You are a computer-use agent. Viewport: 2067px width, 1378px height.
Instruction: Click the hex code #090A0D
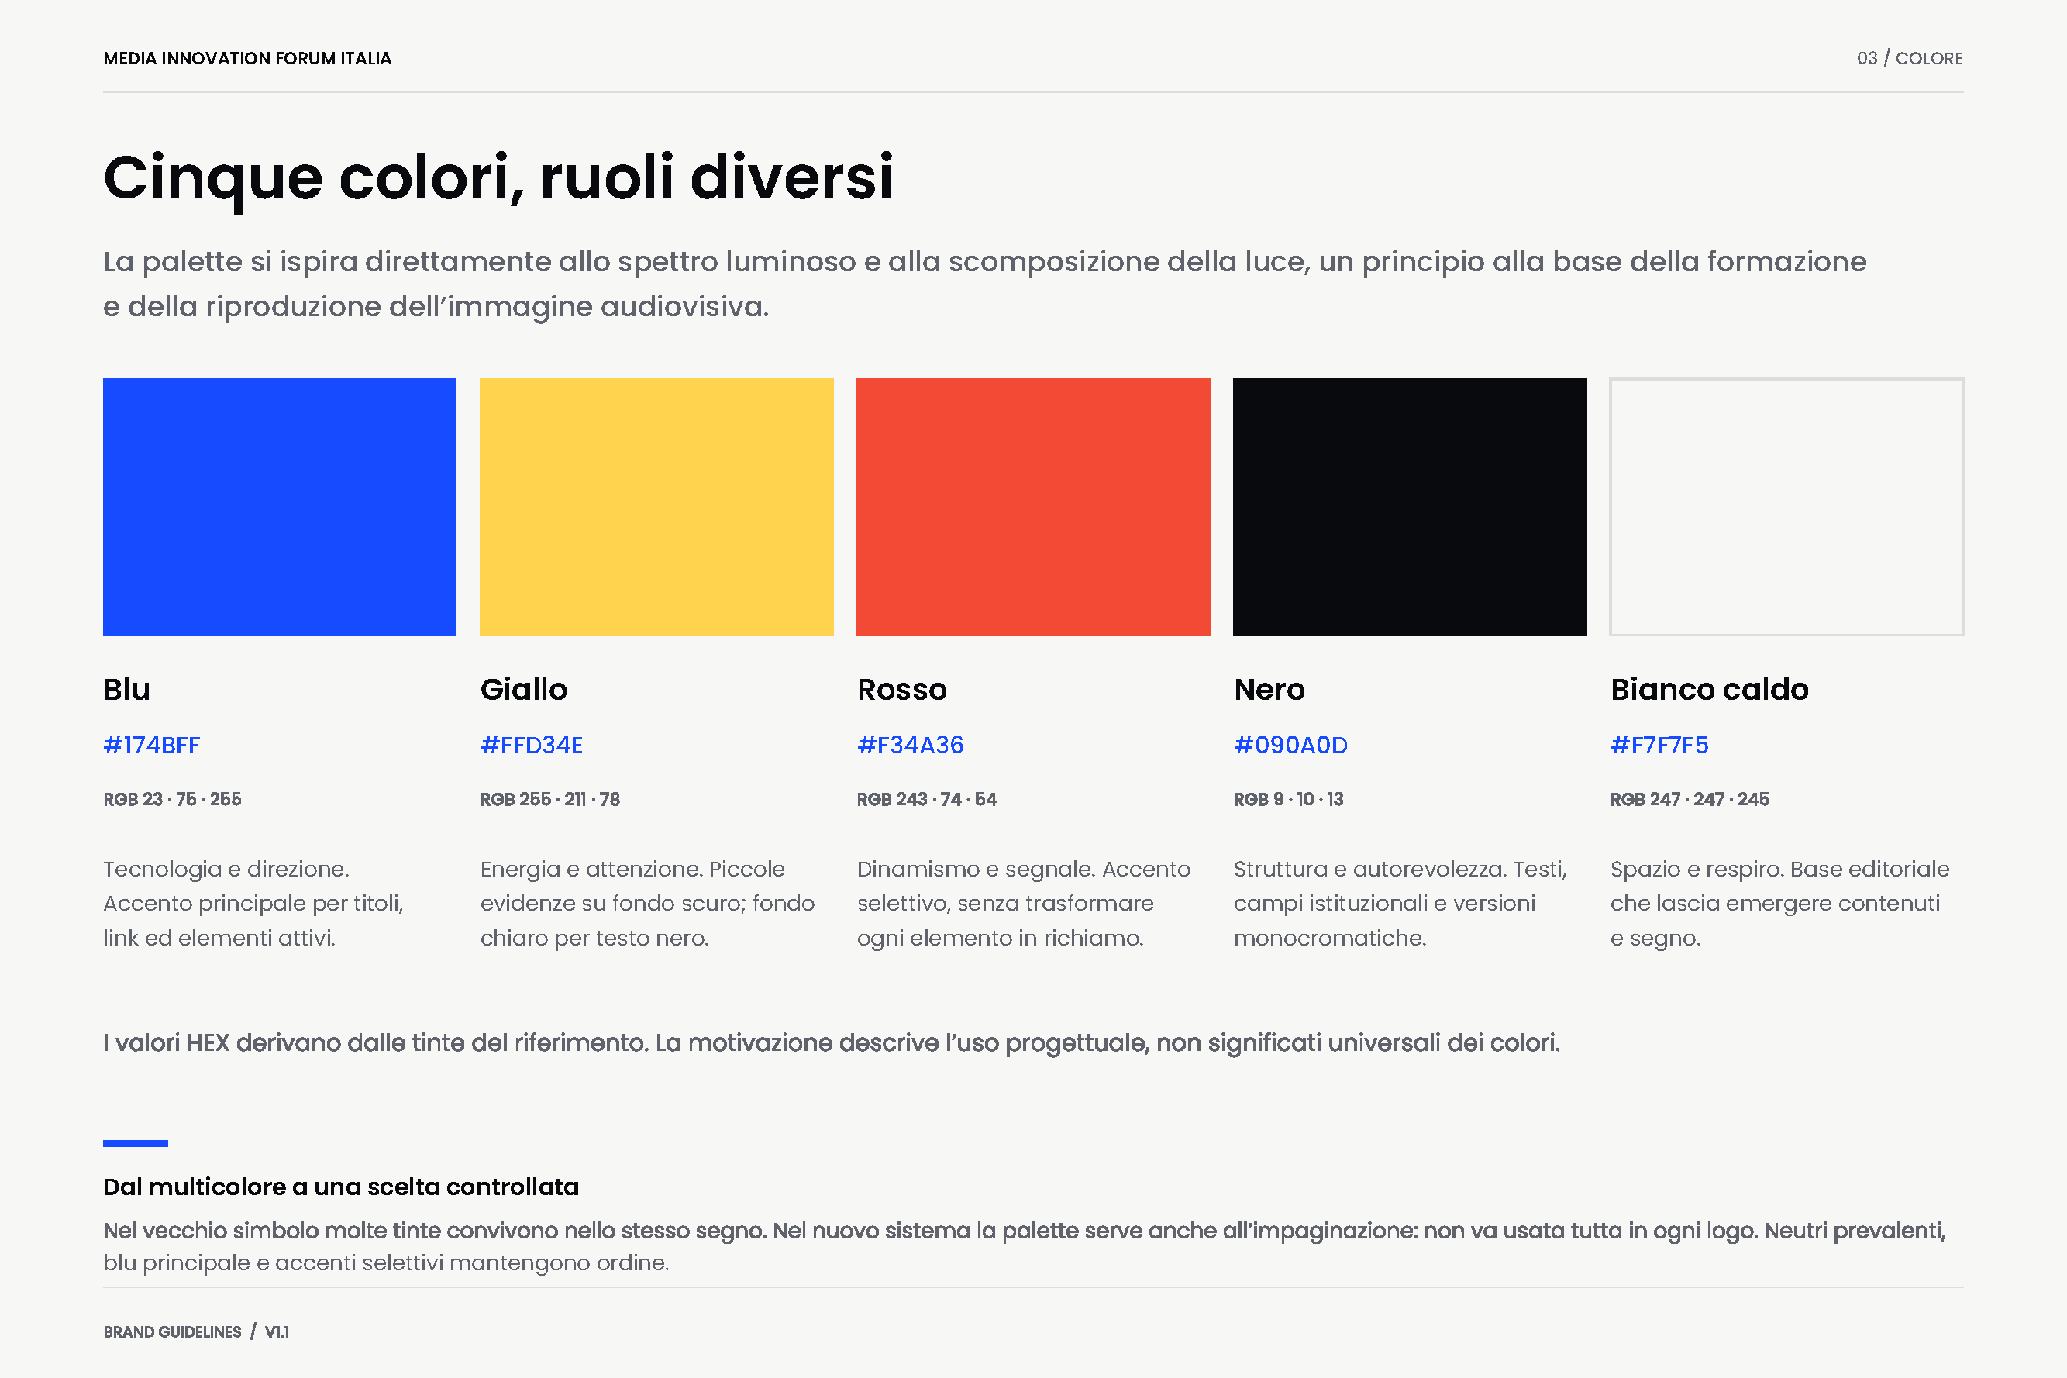pyautogui.click(x=1291, y=746)
